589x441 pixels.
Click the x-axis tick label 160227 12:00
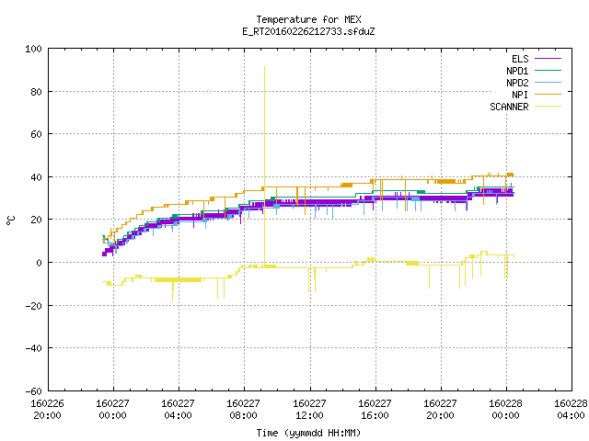click(309, 410)
